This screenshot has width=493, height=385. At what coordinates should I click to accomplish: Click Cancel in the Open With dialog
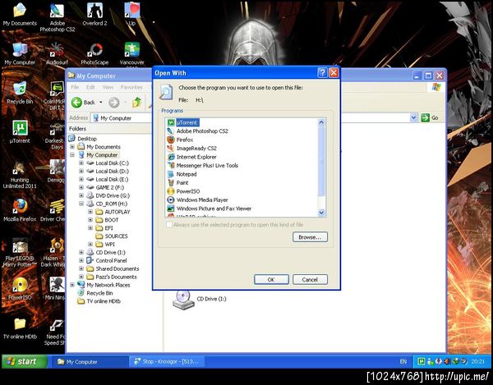coord(310,279)
